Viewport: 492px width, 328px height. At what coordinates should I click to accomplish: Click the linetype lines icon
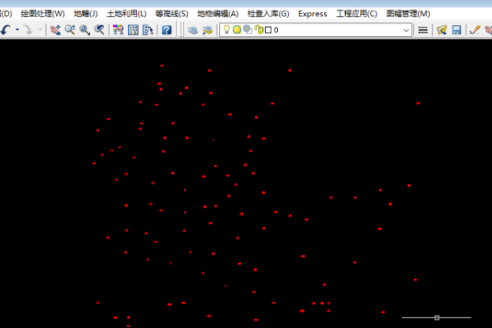[x=422, y=30]
